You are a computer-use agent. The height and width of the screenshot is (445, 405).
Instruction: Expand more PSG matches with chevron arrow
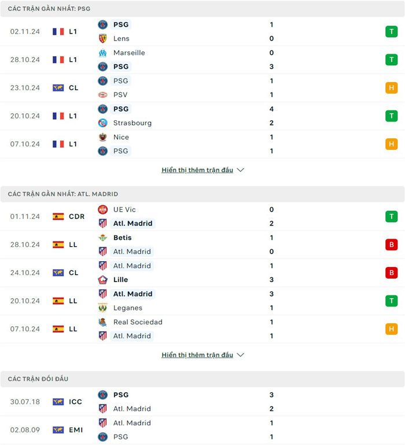[241, 170]
